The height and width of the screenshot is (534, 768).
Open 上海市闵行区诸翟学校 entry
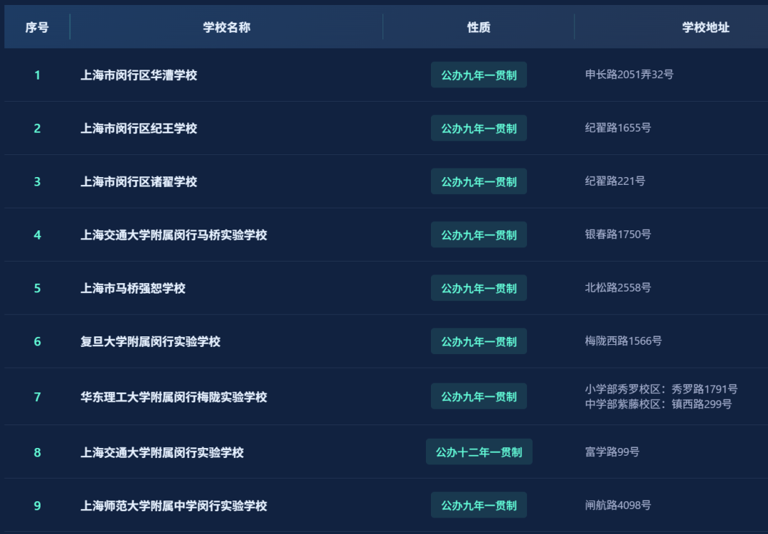click(x=139, y=182)
